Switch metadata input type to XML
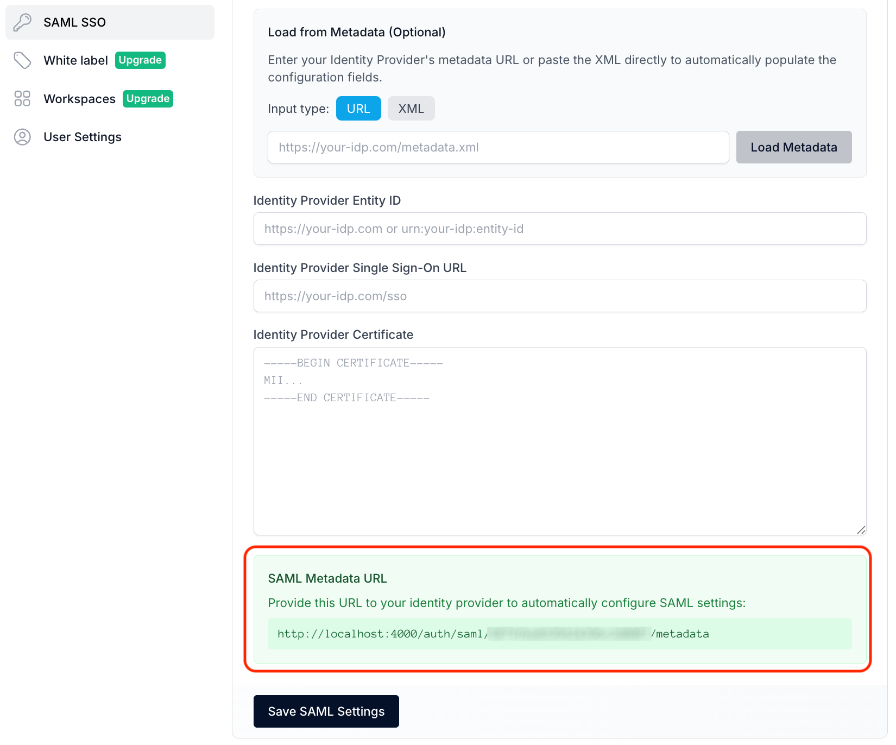 411,109
